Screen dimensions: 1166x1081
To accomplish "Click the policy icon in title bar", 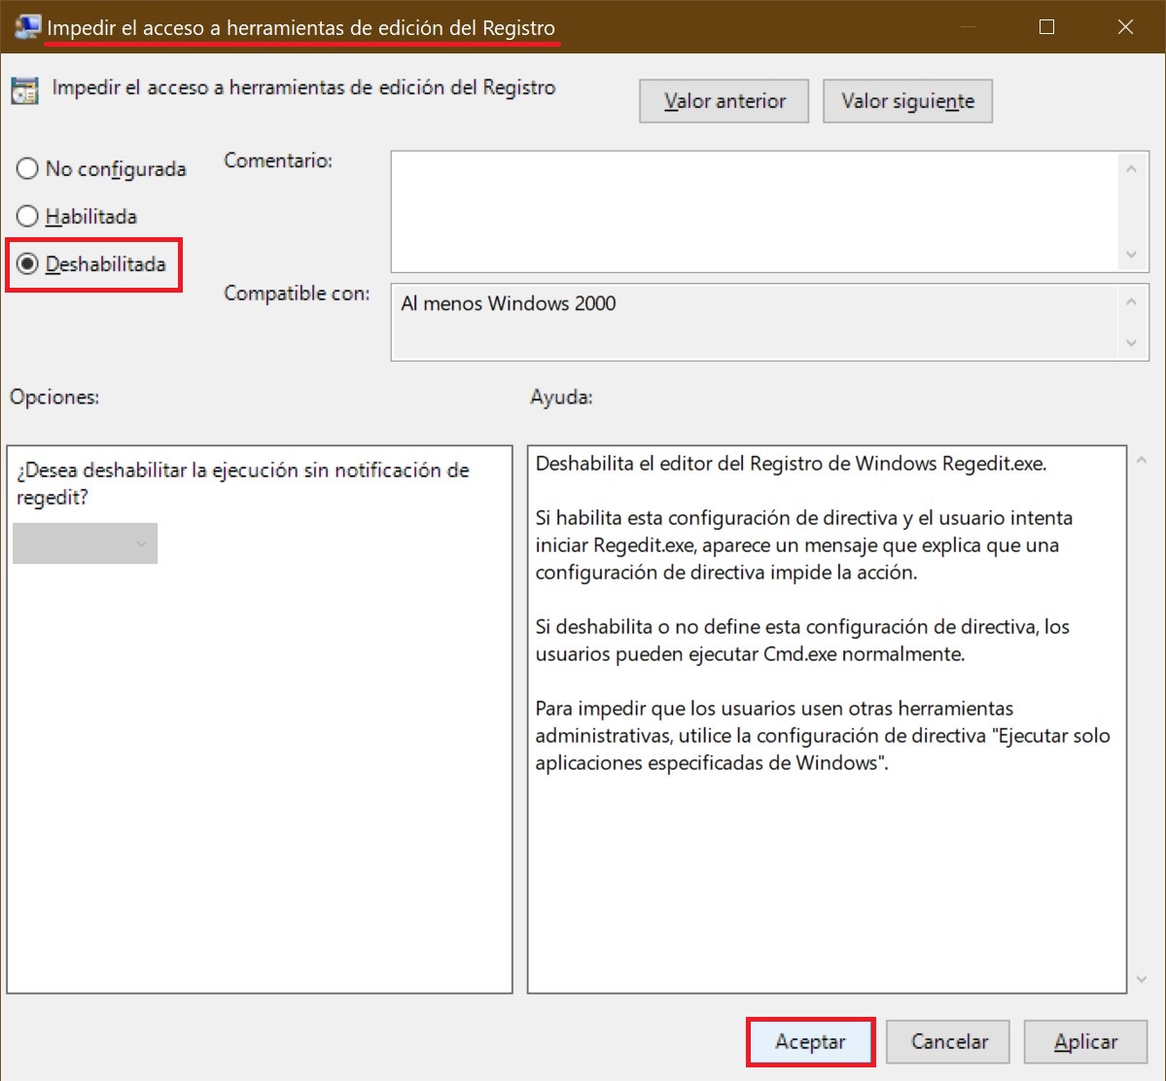I will click(26, 26).
